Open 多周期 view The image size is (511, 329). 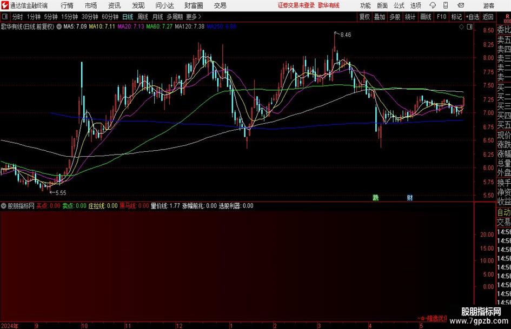pos(175,17)
